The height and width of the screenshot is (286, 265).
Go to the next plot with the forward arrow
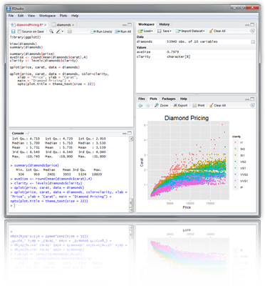147,105
